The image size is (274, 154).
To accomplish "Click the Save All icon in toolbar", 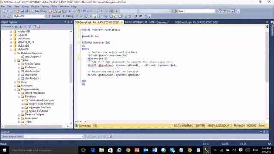I will (x=27, y=11).
